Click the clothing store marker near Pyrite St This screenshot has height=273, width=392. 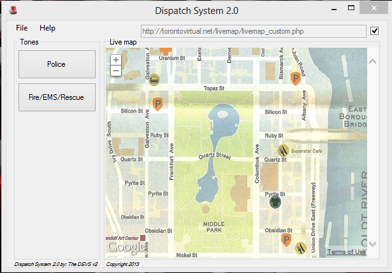(x=274, y=202)
